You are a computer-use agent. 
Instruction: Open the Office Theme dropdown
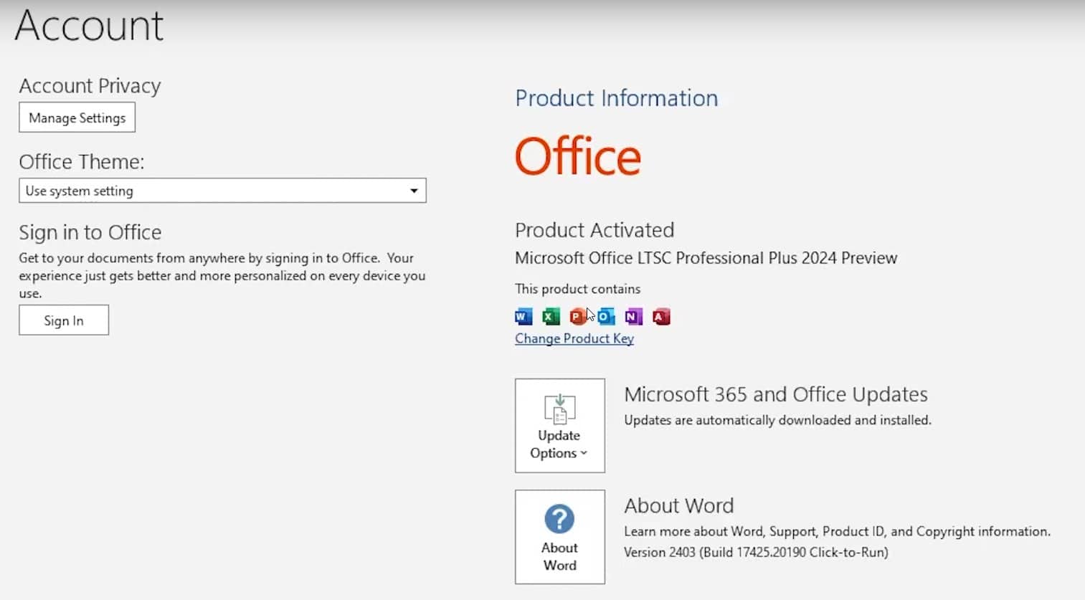222,191
